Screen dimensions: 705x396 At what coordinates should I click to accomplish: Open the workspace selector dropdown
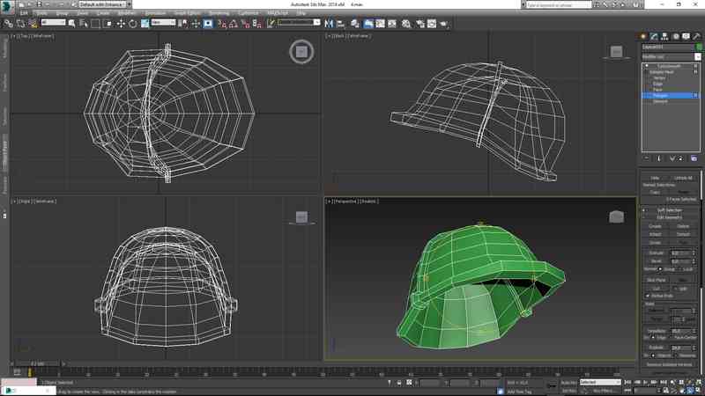[x=106, y=4]
